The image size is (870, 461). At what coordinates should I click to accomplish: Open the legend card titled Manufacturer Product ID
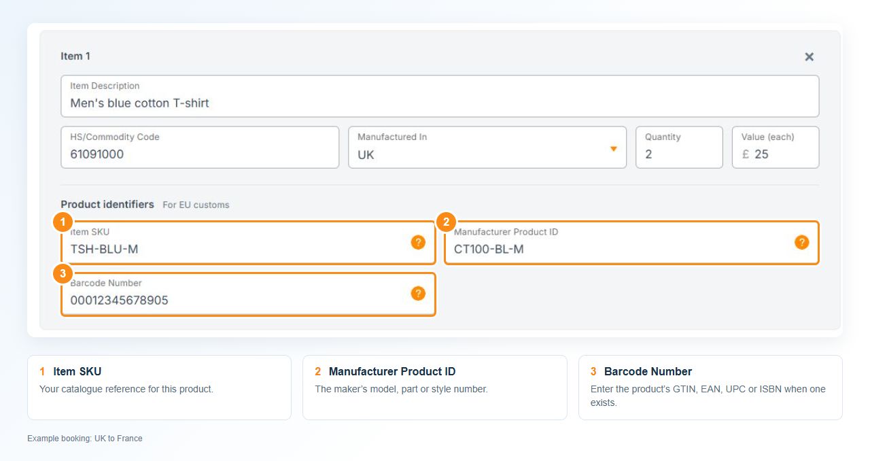click(435, 388)
